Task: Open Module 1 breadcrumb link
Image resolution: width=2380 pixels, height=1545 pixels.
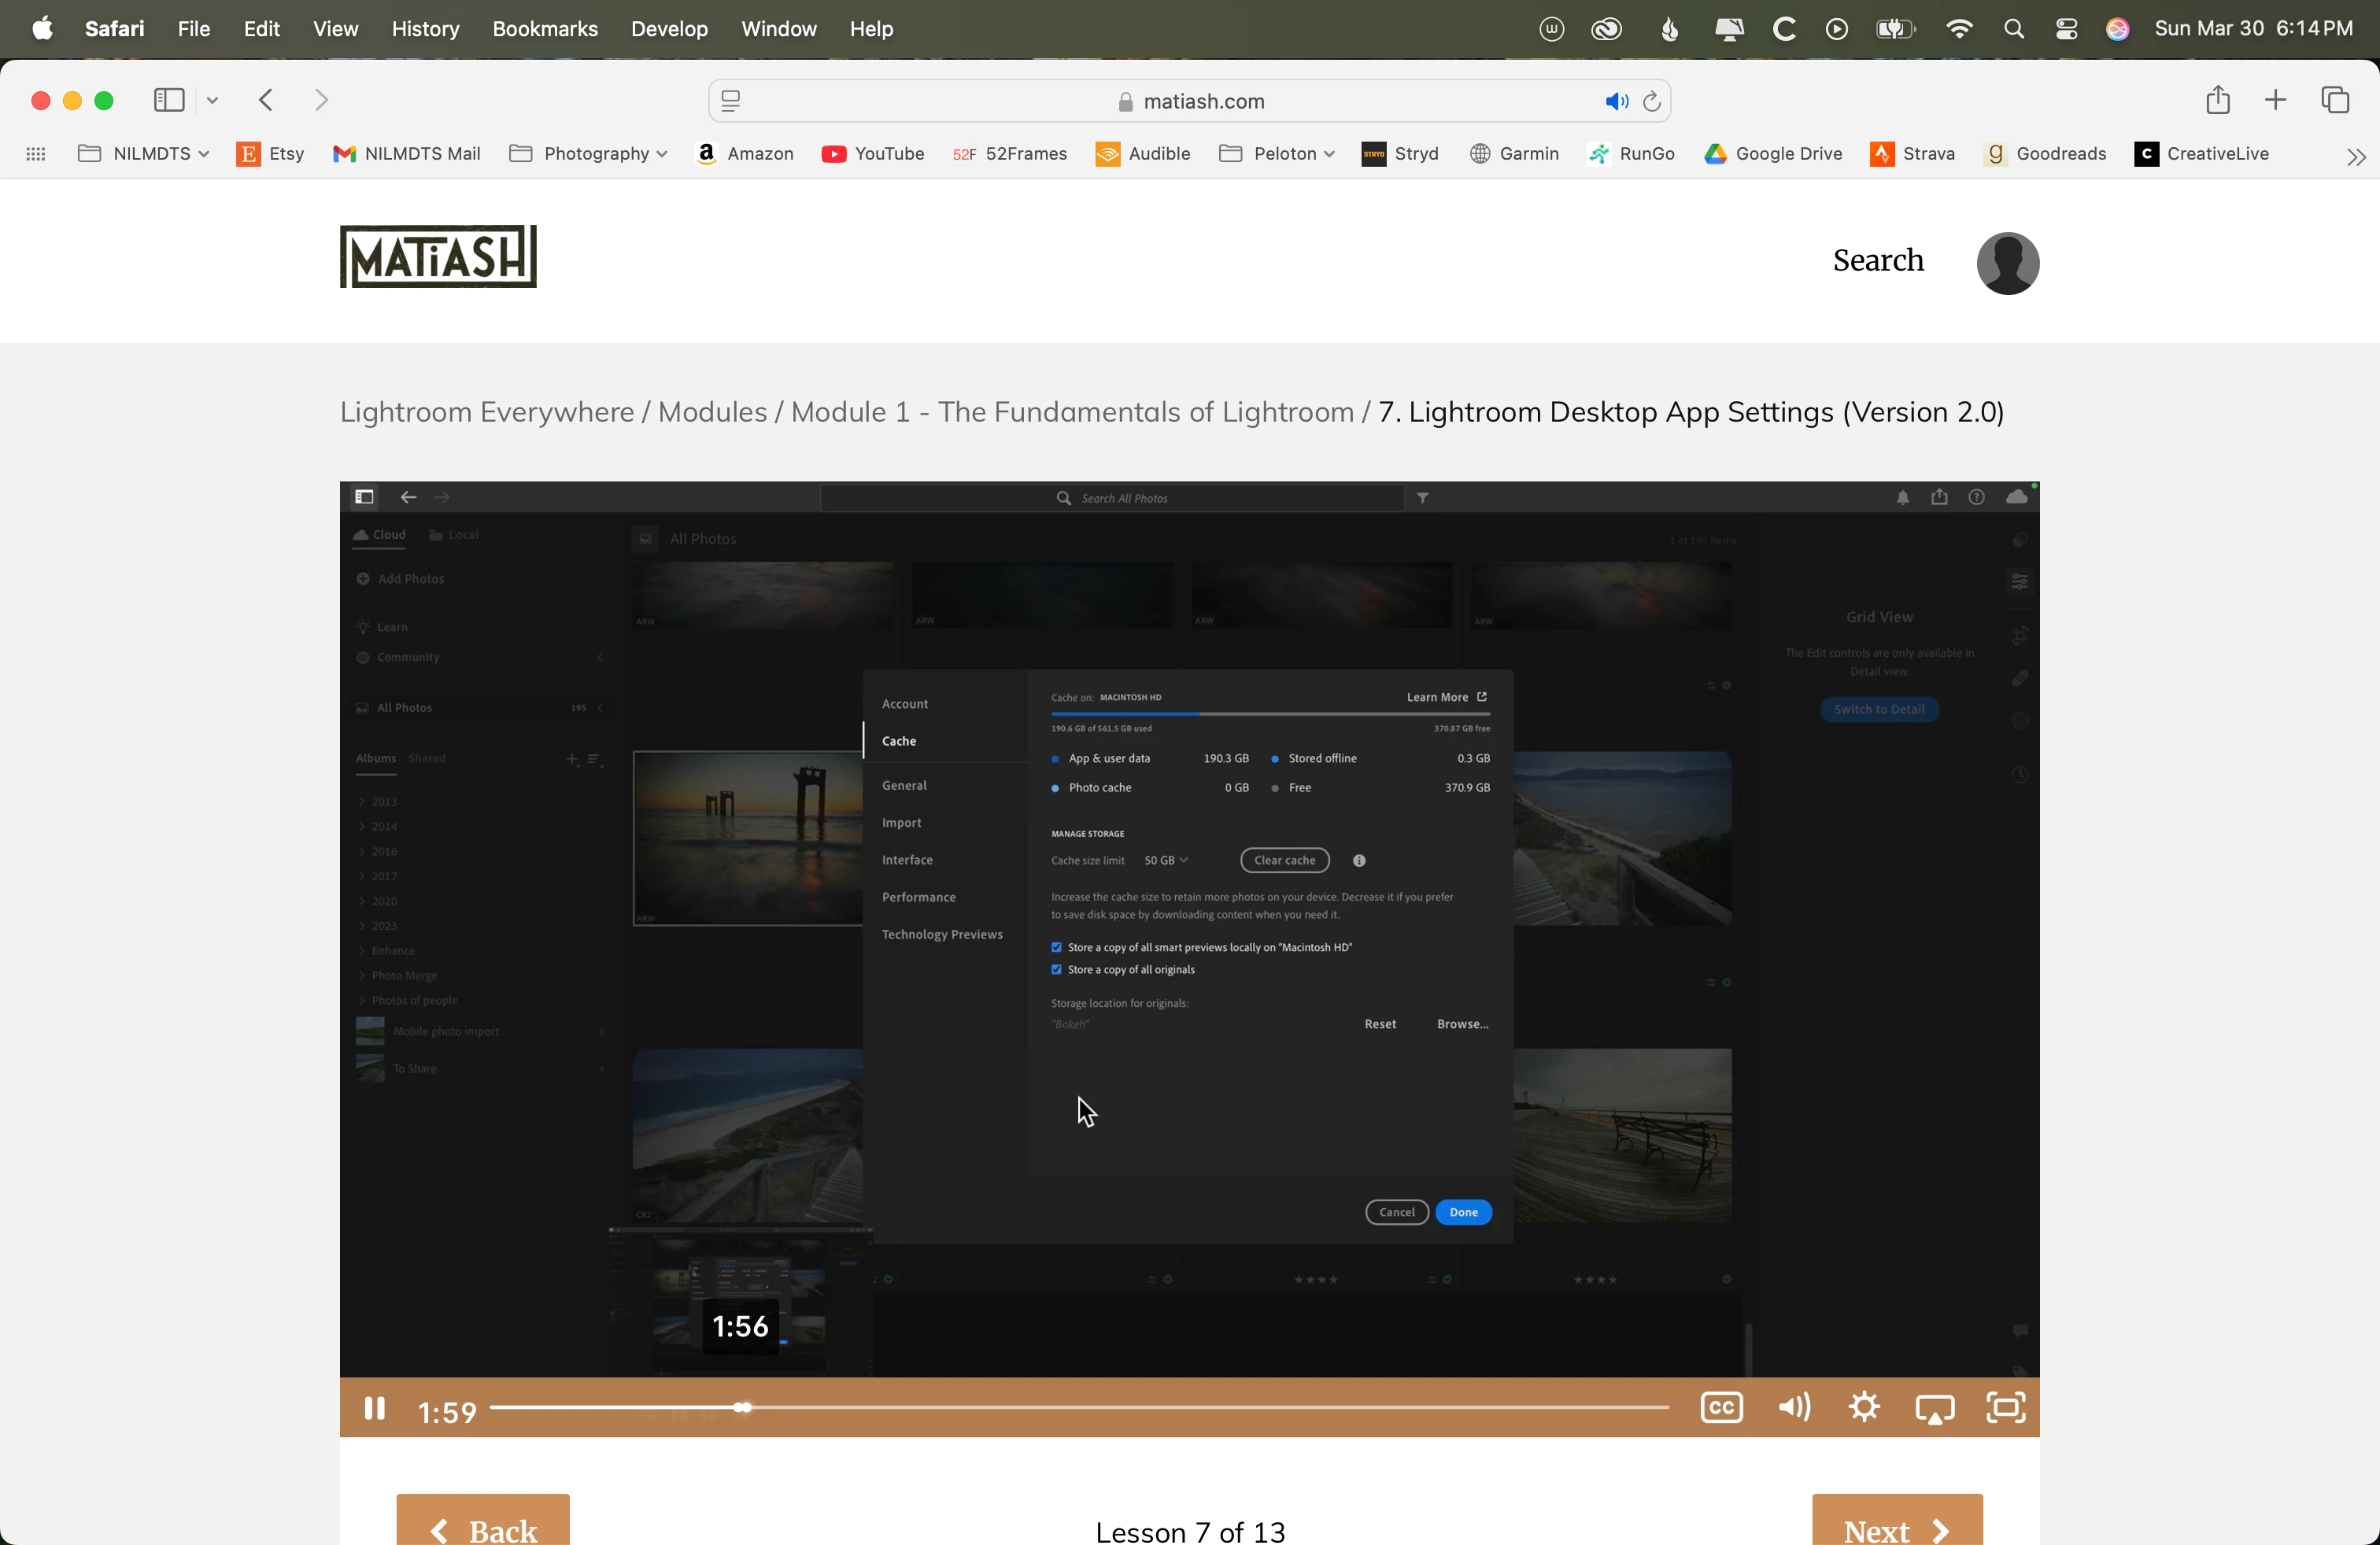Action: pos(1071,411)
